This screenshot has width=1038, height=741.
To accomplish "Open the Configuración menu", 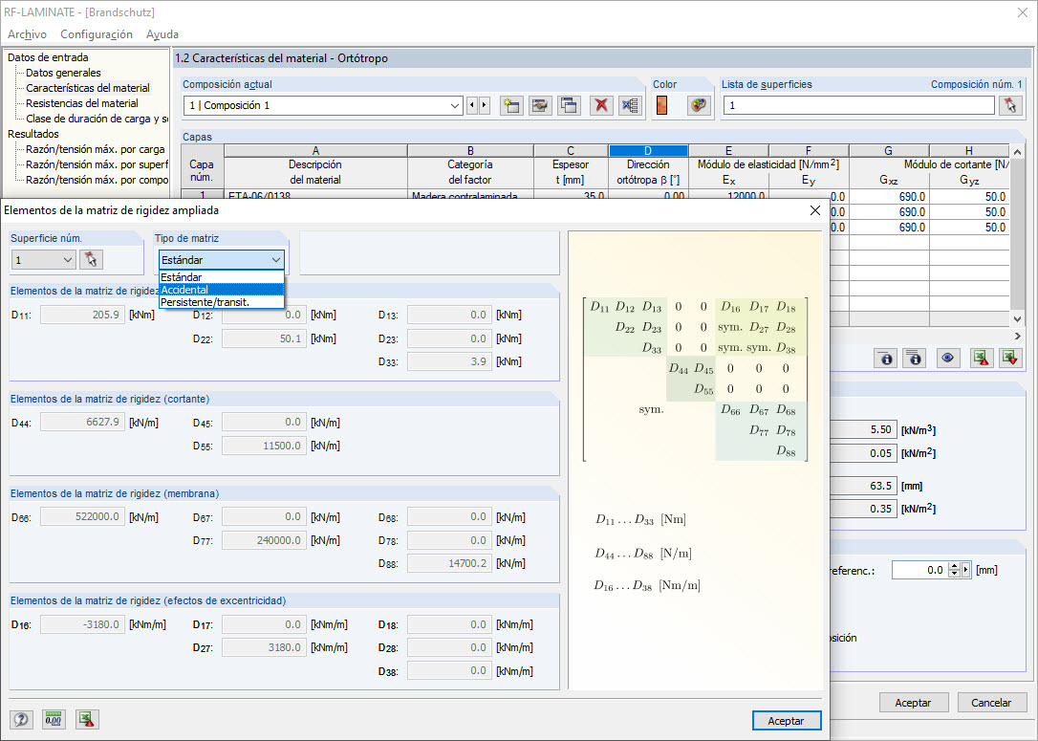I will coord(97,34).
